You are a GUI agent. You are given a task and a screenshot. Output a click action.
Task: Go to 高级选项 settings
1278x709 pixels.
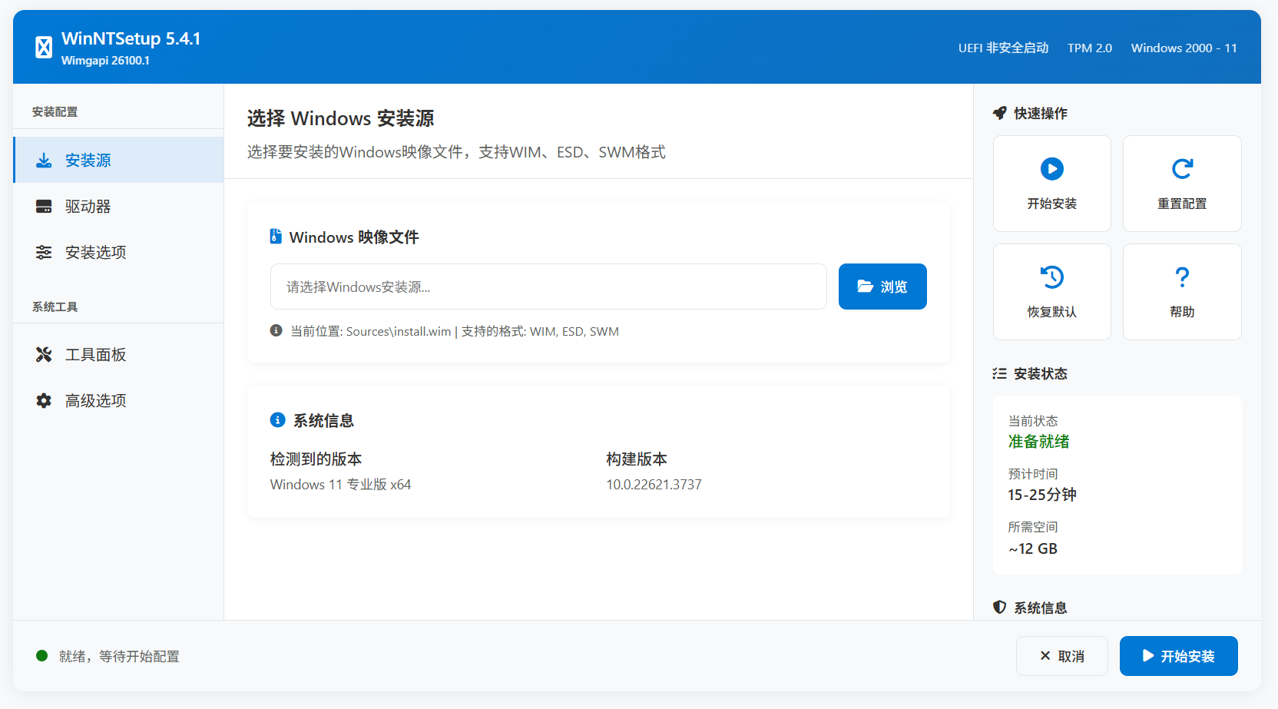[x=118, y=400]
